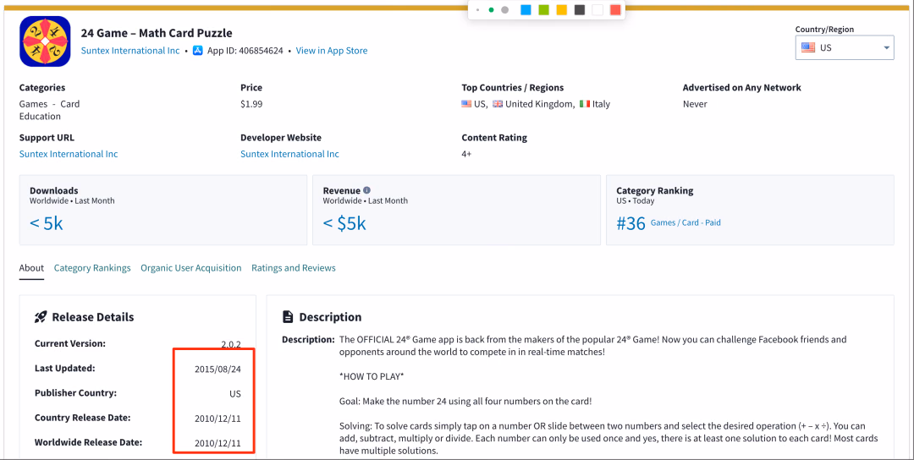Click the Worldwide Release Date 2010/12/11
Screen dimensions: 914x460
click(x=217, y=443)
